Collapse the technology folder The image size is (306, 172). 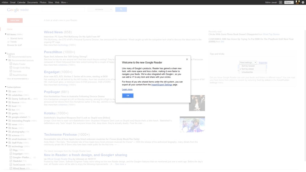(7, 146)
